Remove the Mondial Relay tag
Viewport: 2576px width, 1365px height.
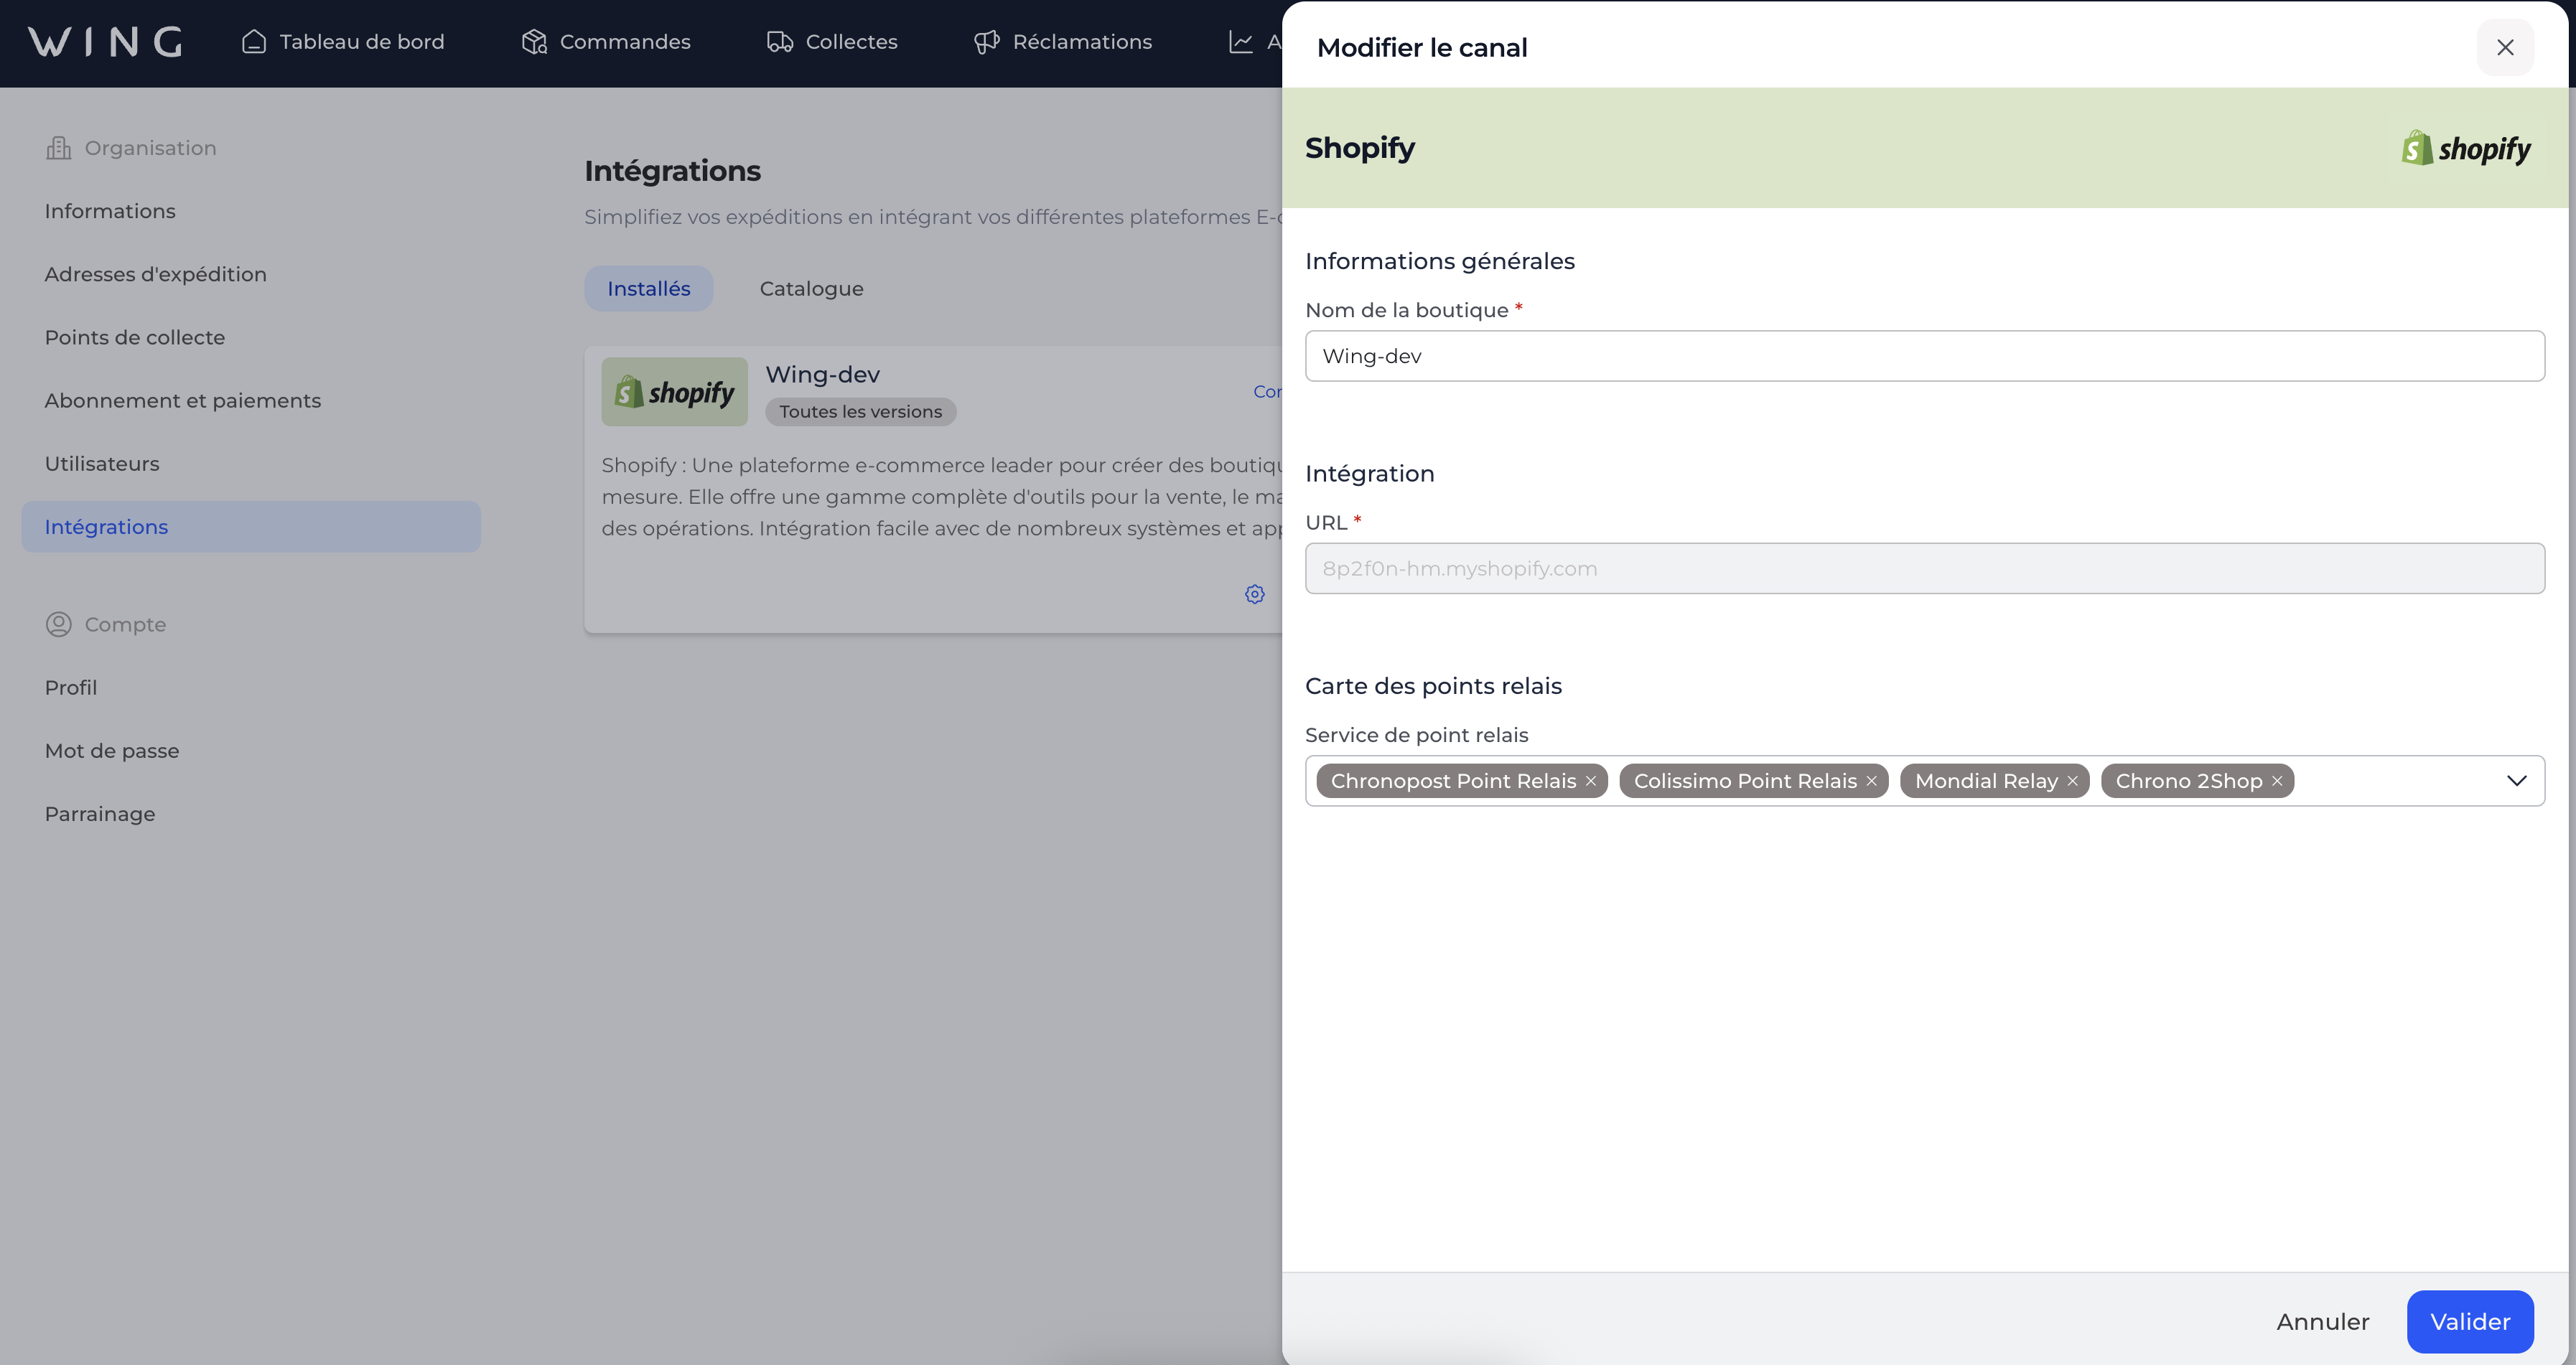point(2072,782)
